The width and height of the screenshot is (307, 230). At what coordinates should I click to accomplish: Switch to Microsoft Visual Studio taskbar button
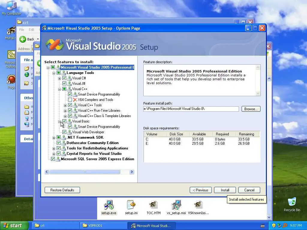pos(151,226)
